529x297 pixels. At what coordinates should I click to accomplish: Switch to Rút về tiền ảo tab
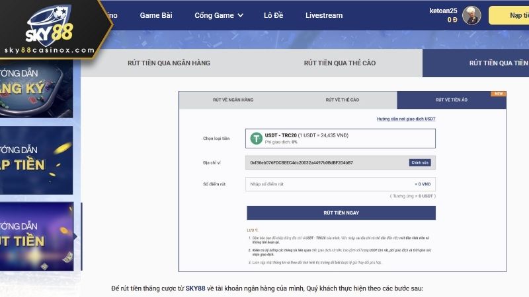point(452,100)
